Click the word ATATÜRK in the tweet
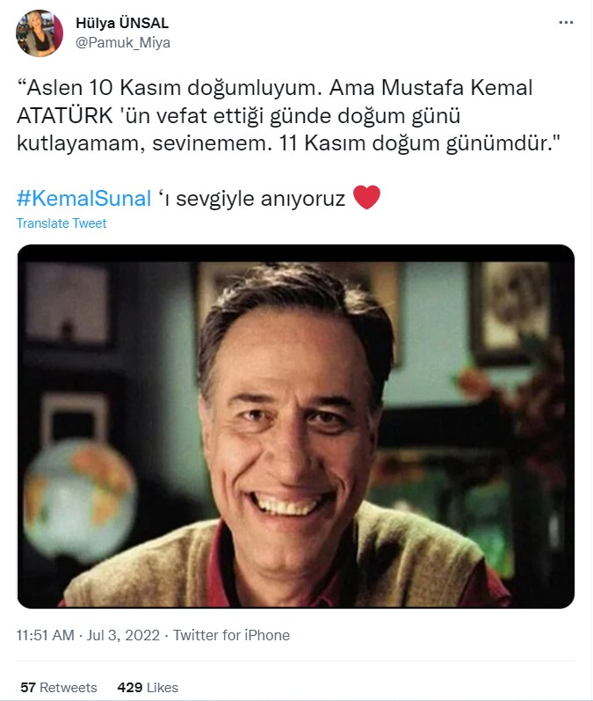 click(x=65, y=116)
